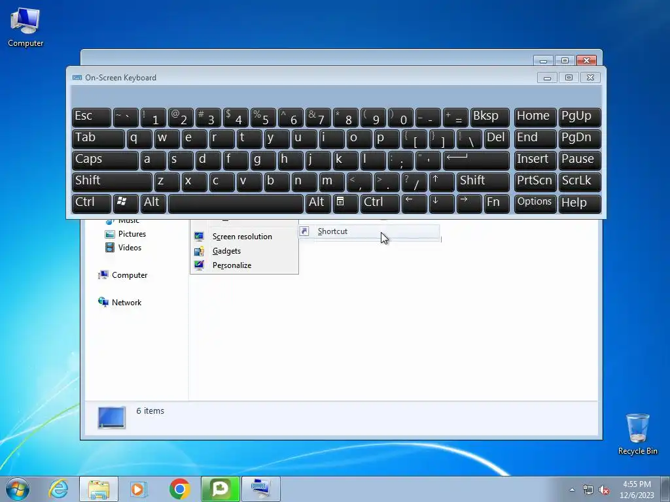Click the Pause key
This screenshot has height=502, width=670.
click(x=580, y=161)
